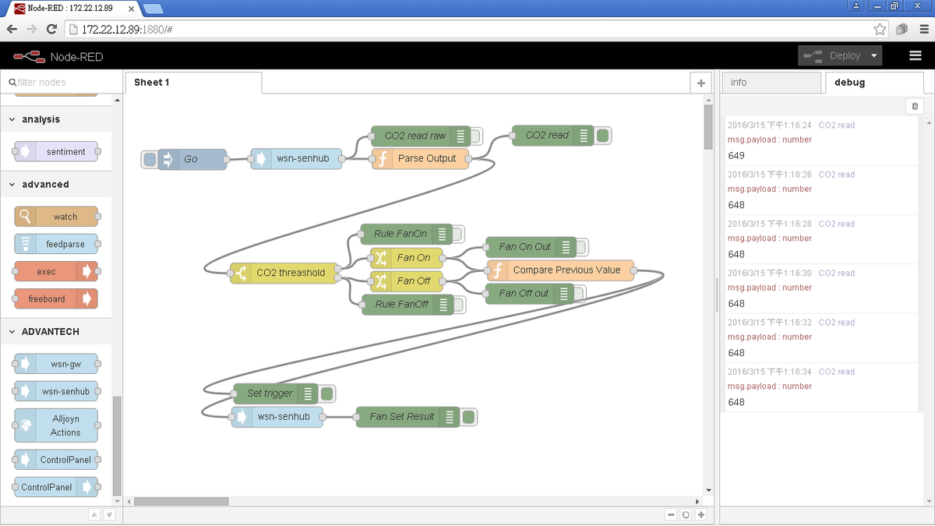
Task: Toggle the CO2 read debug node output
Action: 603,136
